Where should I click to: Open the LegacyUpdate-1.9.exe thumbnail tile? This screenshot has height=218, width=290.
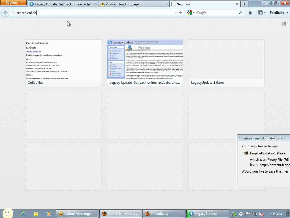coord(227,63)
